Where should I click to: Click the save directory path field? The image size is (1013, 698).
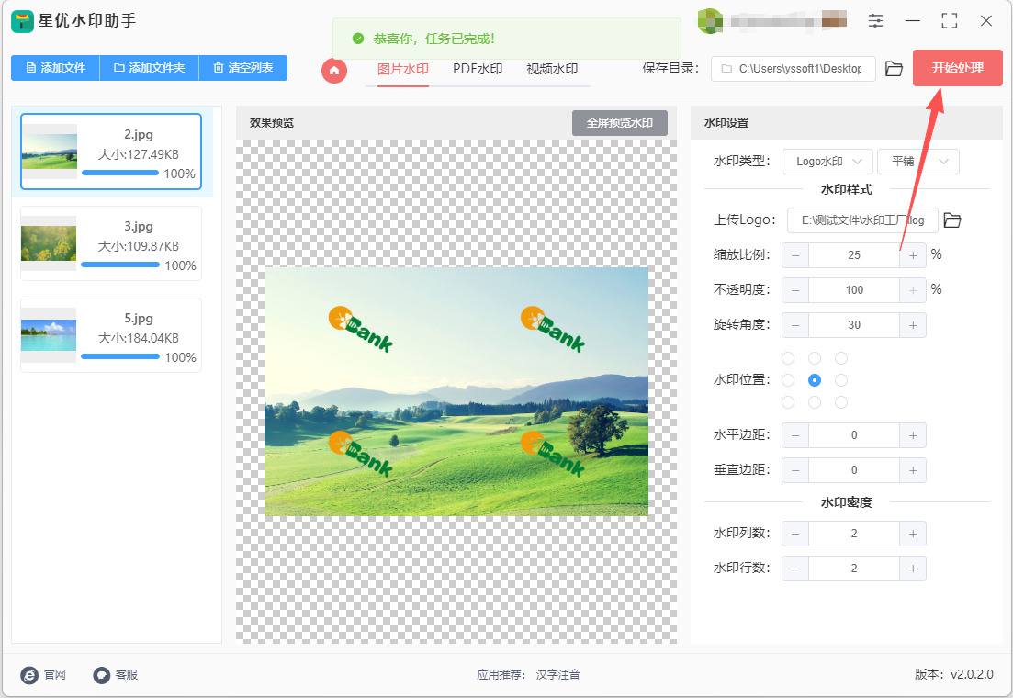click(x=794, y=69)
